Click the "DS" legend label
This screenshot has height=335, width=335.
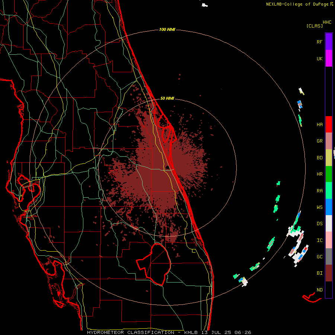coord(319,224)
